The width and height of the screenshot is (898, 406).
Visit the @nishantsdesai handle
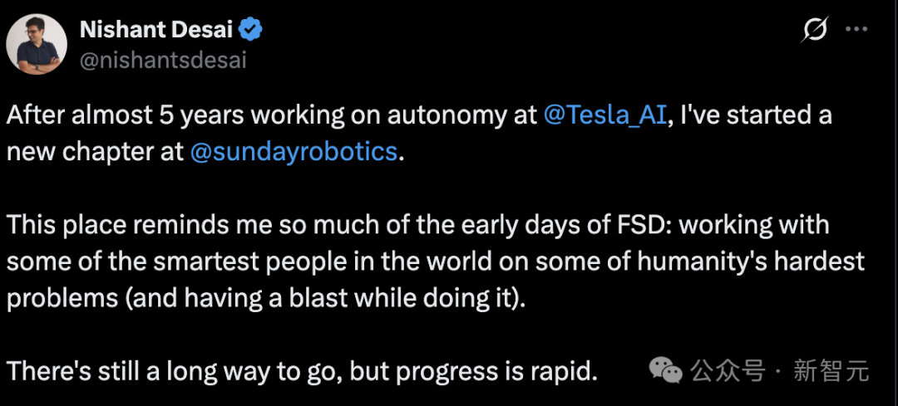tap(163, 61)
